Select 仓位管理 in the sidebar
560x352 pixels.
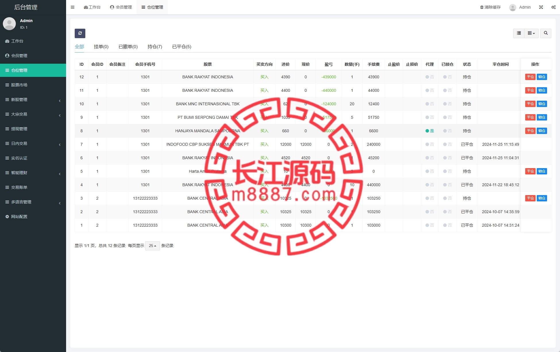click(33, 70)
